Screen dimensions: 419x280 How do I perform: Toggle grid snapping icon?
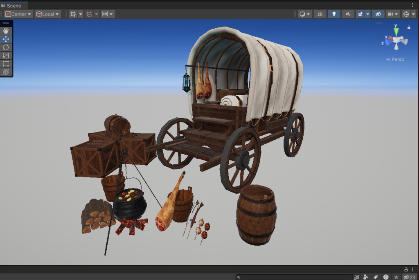89,14
